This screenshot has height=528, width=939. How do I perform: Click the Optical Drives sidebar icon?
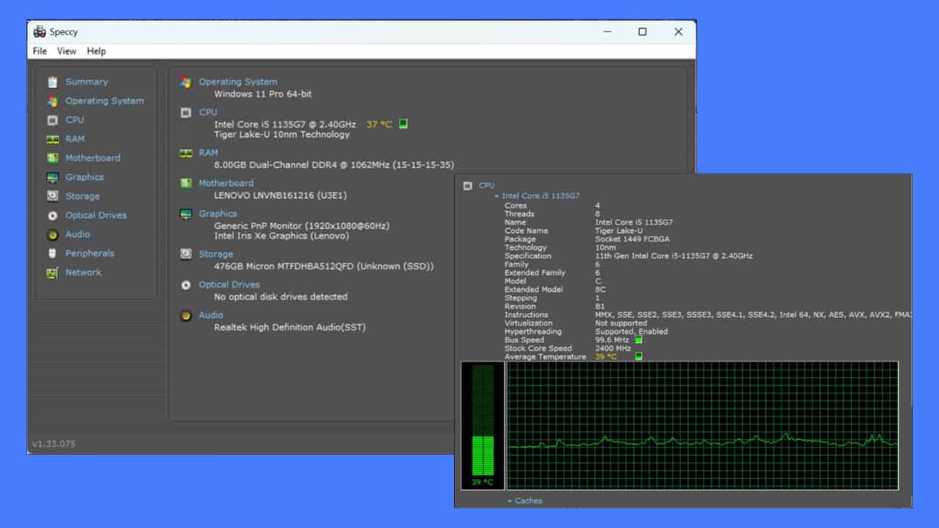[52, 216]
